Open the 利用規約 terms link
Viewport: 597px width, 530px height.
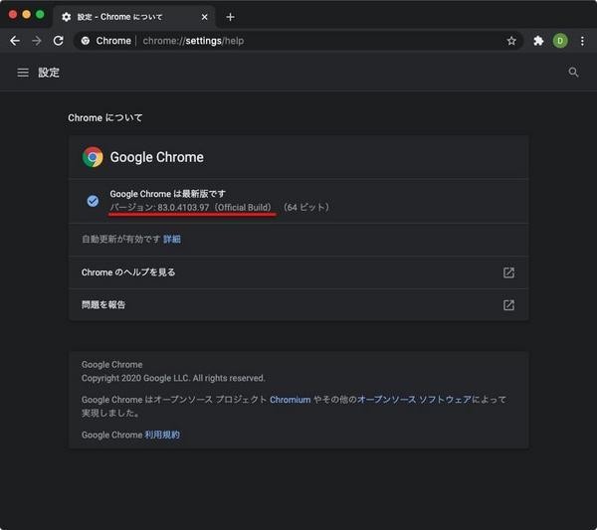(x=162, y=435)
